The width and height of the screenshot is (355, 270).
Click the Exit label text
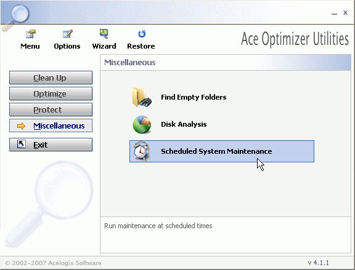41,145
